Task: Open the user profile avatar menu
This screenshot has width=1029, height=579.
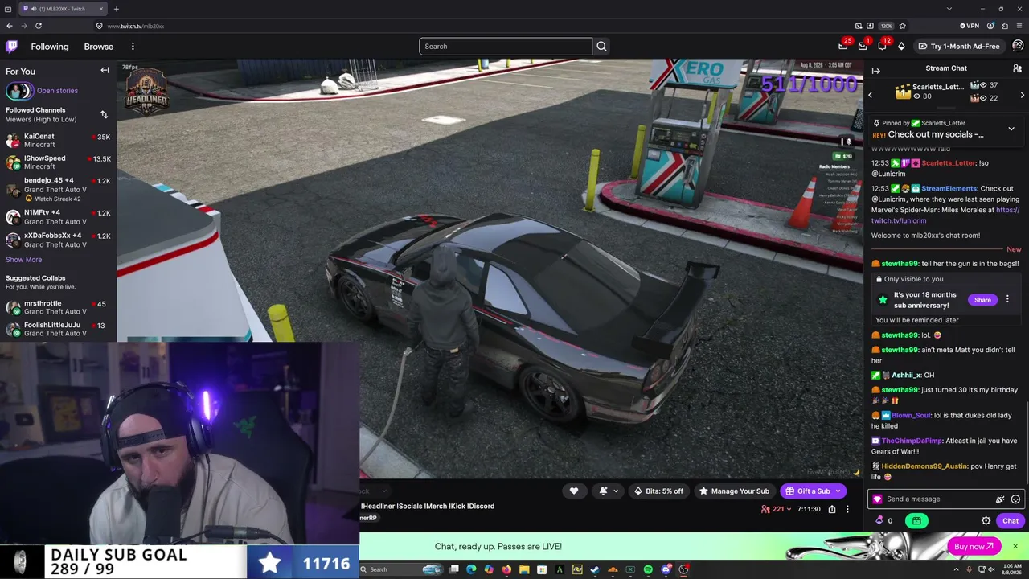Action: click(1018, 47)
